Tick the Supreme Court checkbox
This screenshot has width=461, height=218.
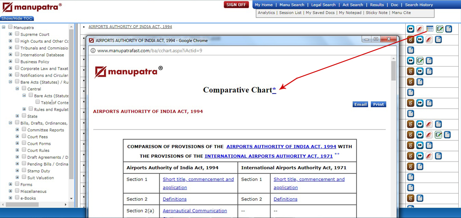[x=17, y=34]
